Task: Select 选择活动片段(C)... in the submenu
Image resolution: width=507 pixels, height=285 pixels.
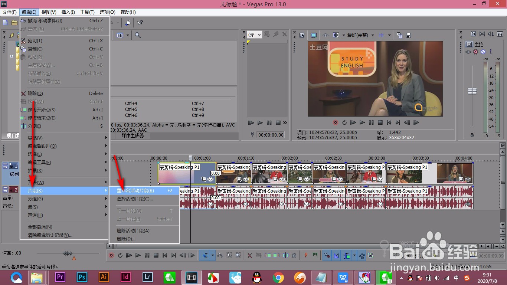Action: pos(144,199)
